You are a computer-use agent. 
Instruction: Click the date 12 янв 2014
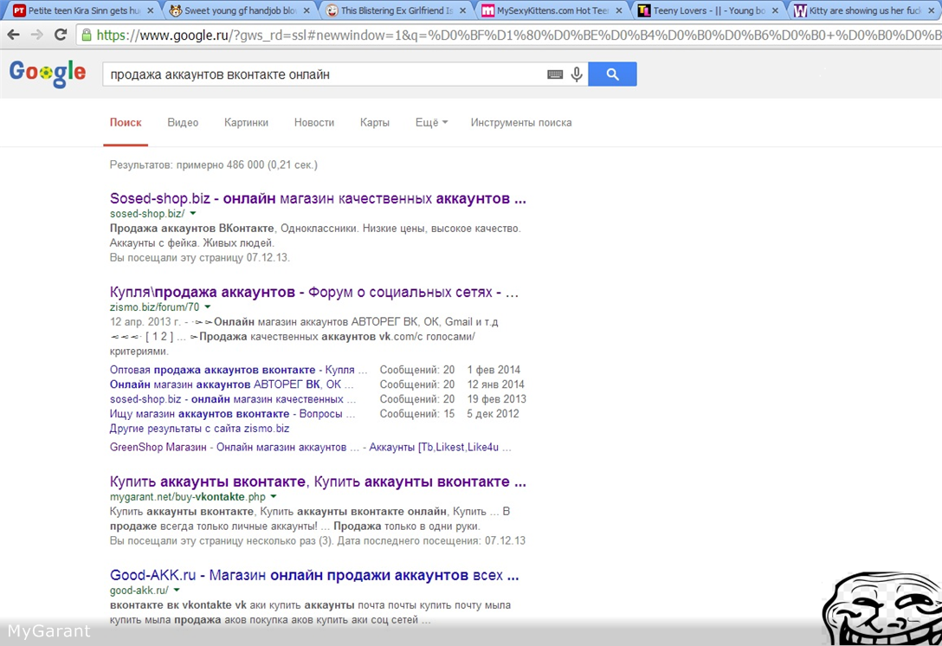tap(495, 384)
